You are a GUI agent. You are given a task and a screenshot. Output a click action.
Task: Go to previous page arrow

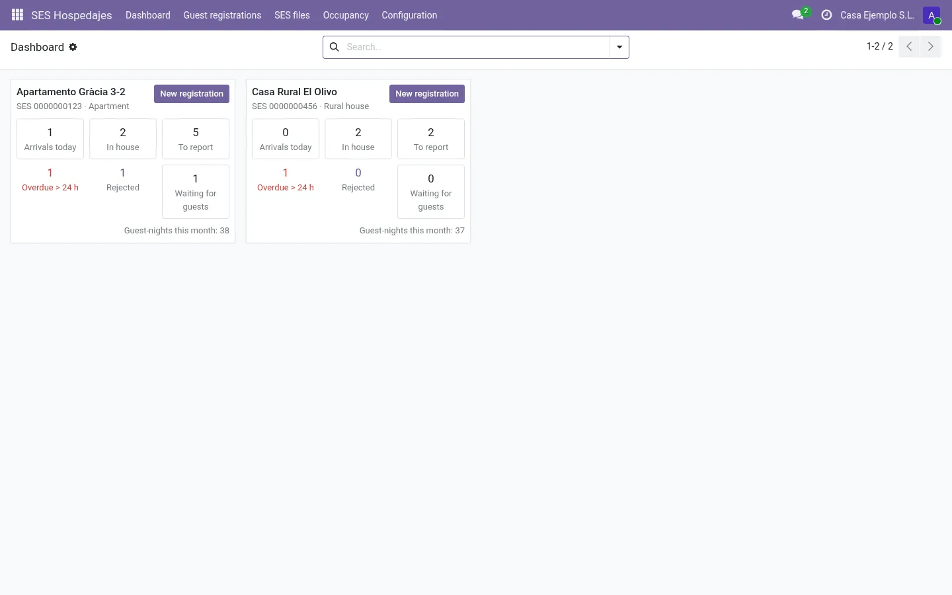click(x=909, y=46)
